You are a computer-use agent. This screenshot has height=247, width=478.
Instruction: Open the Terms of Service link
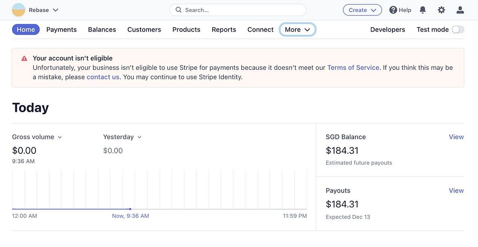[x=353, y=68]
